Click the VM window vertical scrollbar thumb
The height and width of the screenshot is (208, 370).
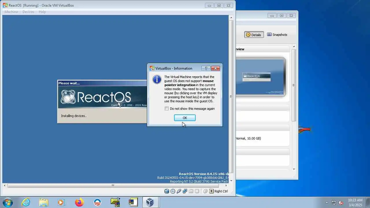coord(231,96)
